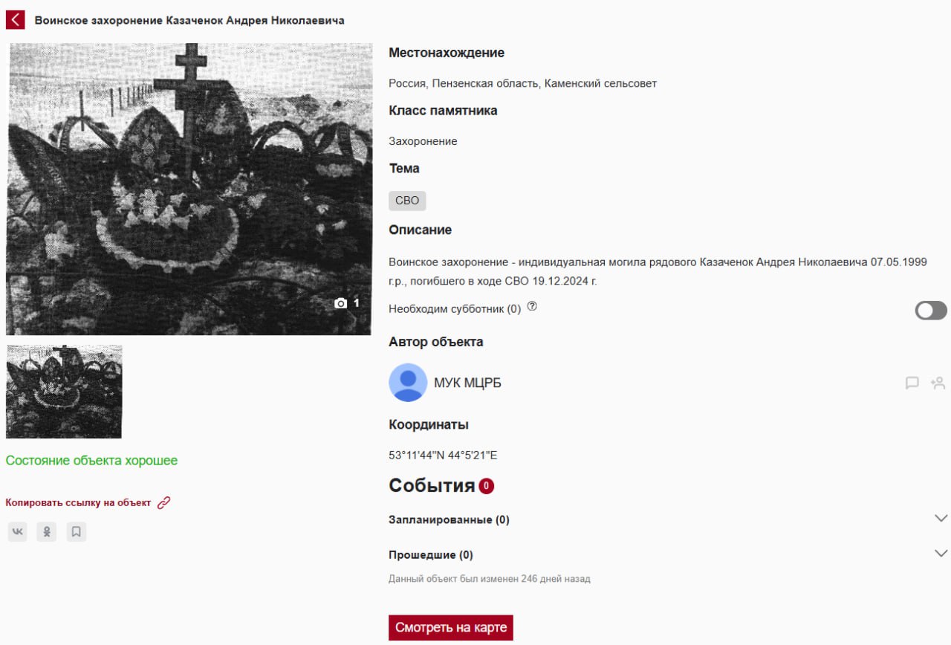This screenshot has height=645, width=951.
Task: Open the Запланированные (0) section label
Action: click(449, 519)
